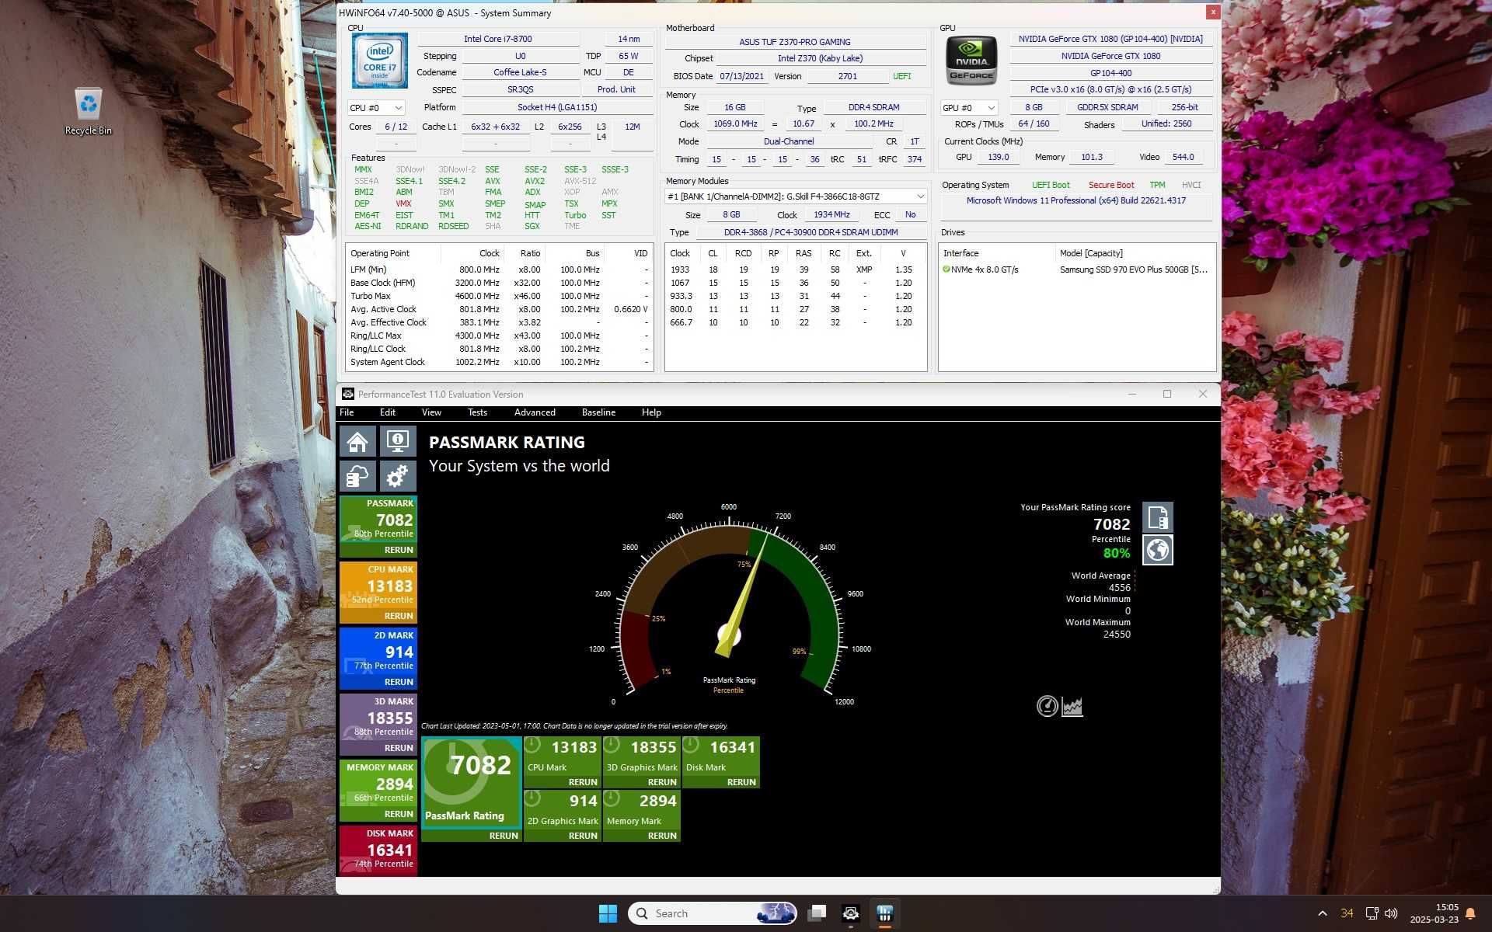Rerun the CPU Mark bottom tile
Screen dimensions: 1492x932
(x=583, y=782)
